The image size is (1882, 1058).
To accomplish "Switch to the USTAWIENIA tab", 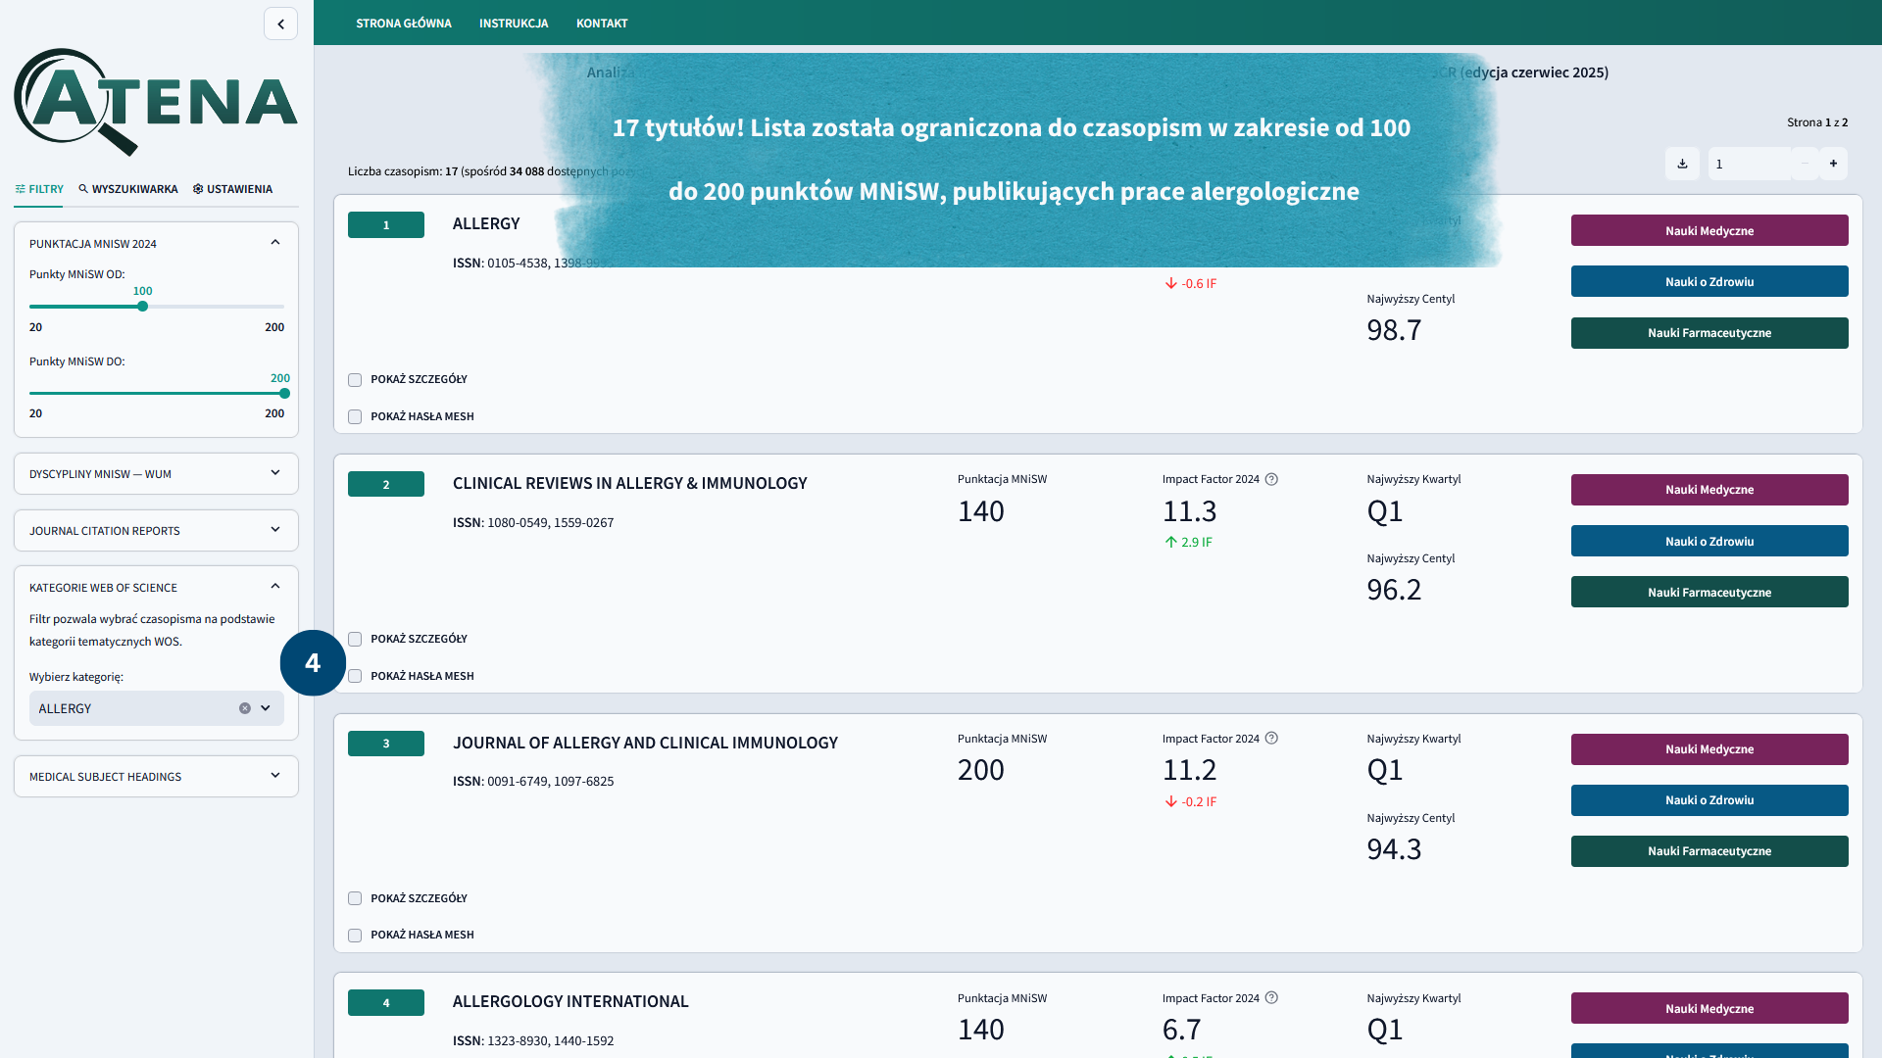I will click(232, 189).
